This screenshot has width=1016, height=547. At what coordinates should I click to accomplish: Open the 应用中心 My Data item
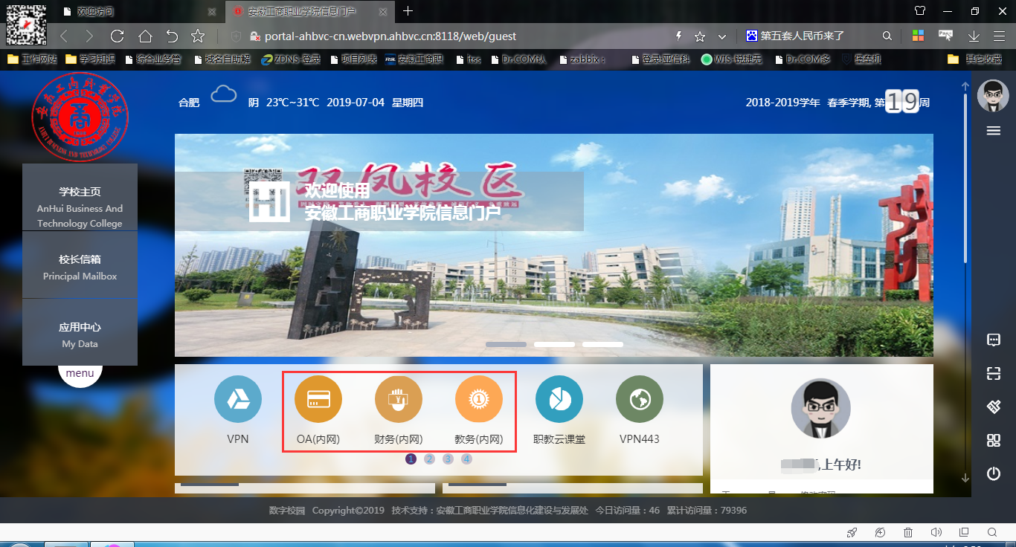click(80, 332)
